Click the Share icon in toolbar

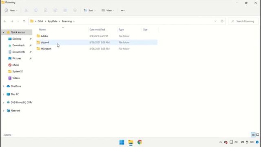(x=65, y=10)
